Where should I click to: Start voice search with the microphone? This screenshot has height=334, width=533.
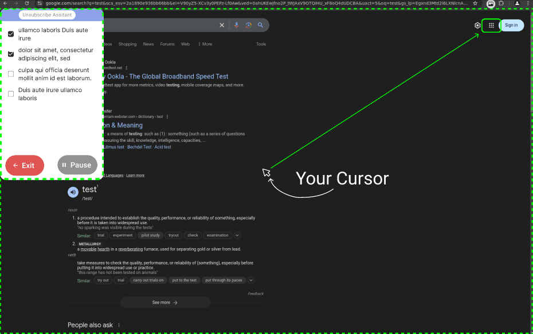coord(237,25)
